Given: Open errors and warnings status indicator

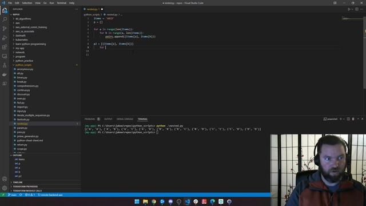Looking at the screenshot, I should (x=30, y=195).
